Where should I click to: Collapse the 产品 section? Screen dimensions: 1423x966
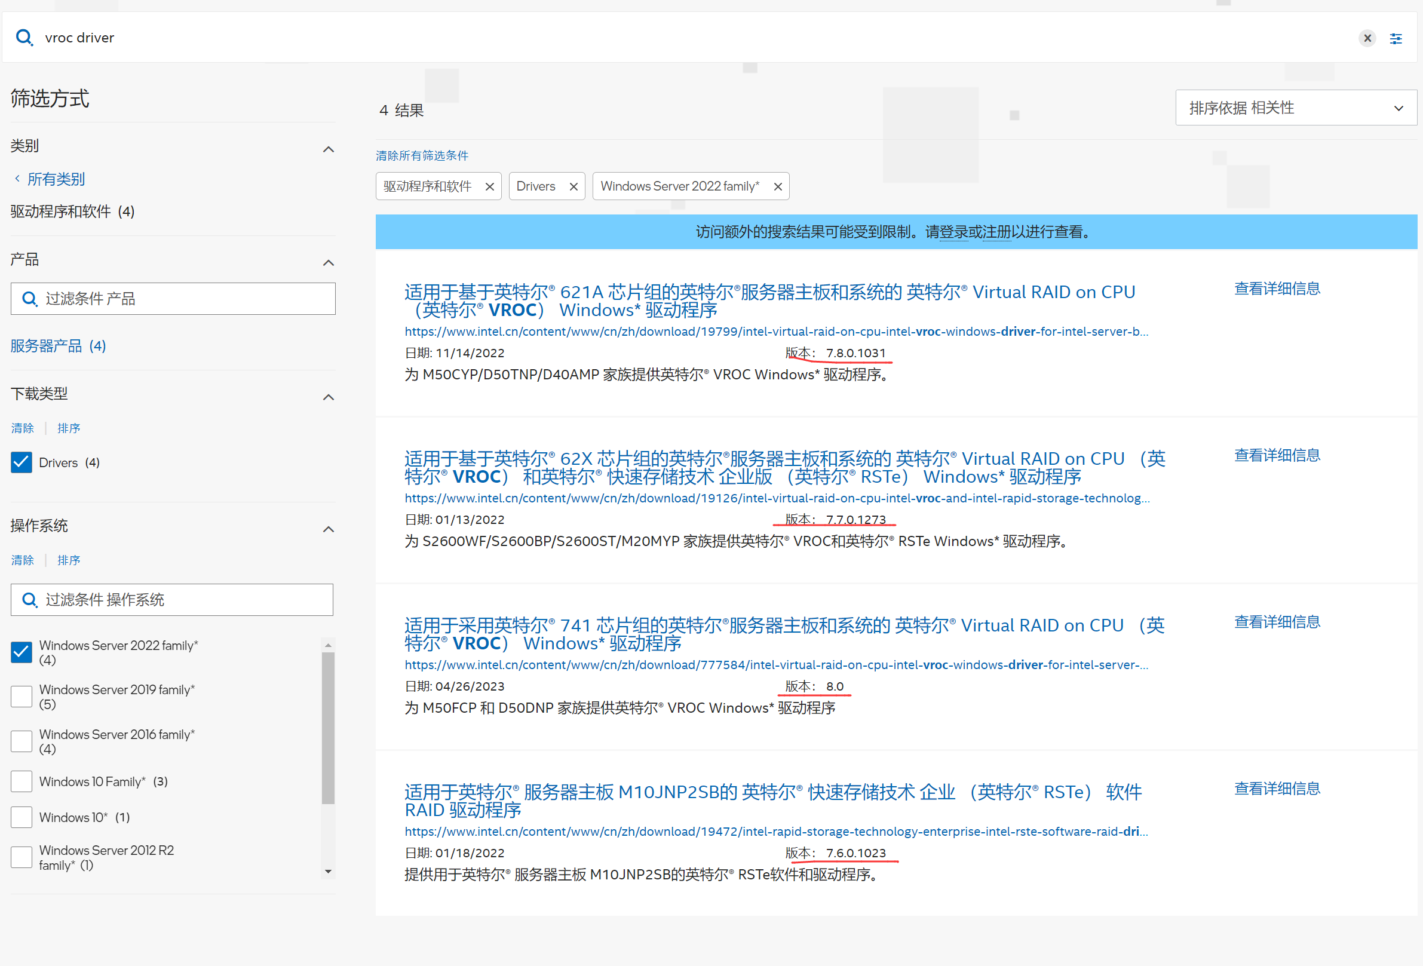click(328, 263)
